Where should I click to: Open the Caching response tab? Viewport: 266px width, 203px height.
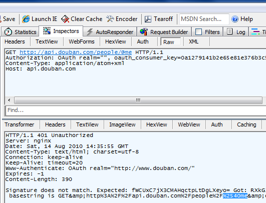(x=246, y=124)
